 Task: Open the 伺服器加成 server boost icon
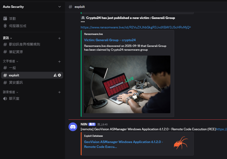click(x=5, y=26)
